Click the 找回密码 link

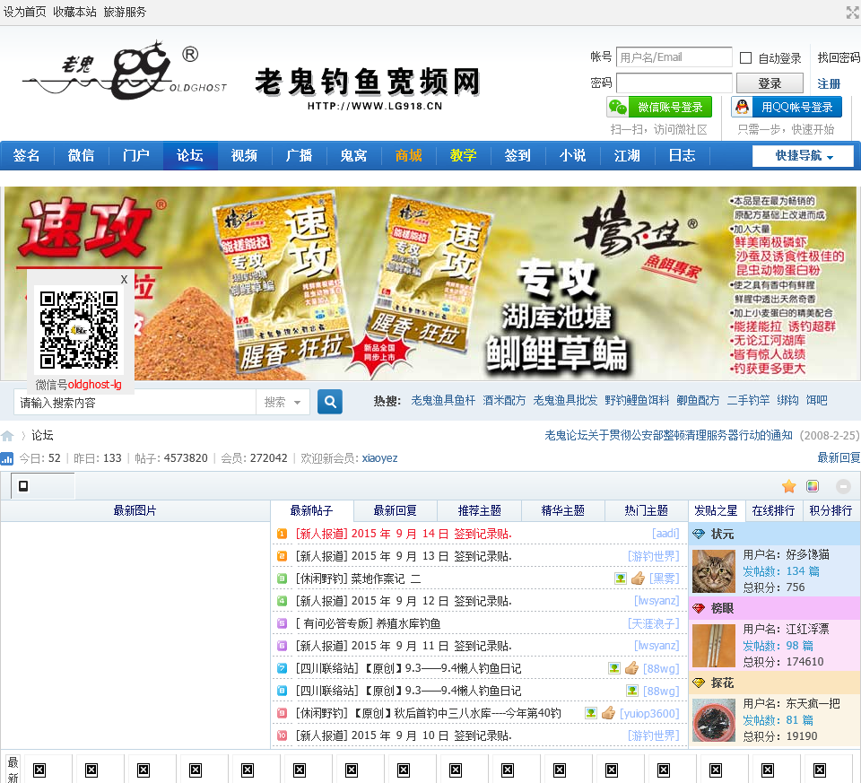tap(839, 57)
